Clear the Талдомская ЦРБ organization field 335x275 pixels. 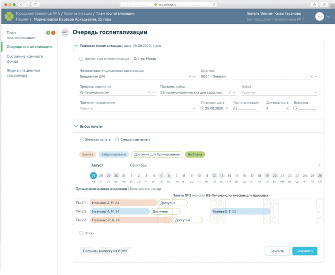190,77
